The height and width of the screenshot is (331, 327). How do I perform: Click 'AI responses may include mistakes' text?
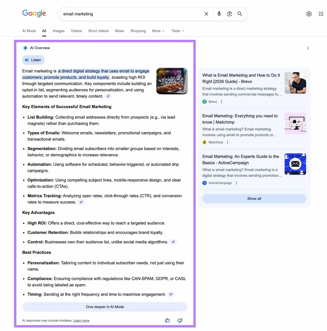coord(47,321)
